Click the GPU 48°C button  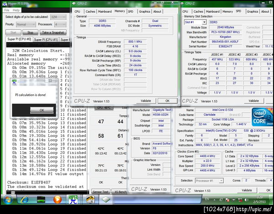pyautogui.click(x=104, y=108)
